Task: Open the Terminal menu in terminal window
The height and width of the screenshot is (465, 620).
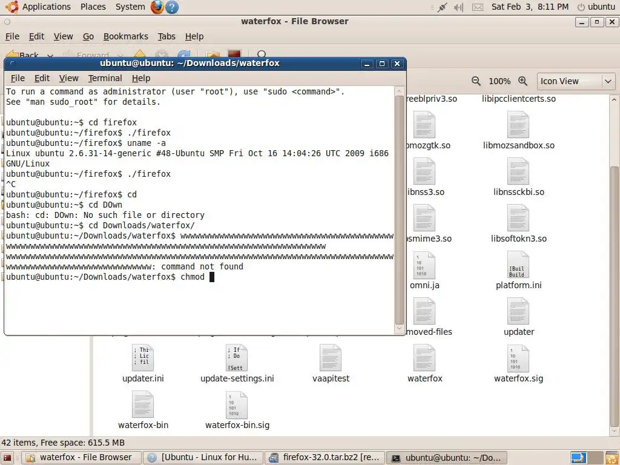Action: point(105,78)
